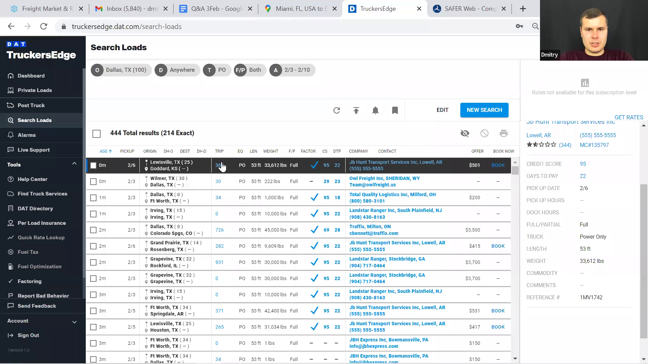The width and height of the screenshot is (648, 364).
Task: Click the Private Loads icon in sidebar
Action: (x=11, y=90)
